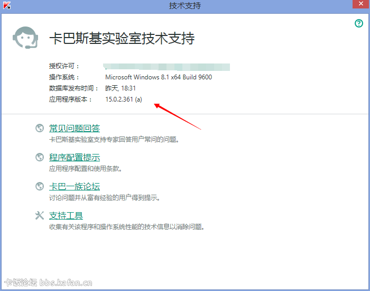Image resolution: width=370 pixels, height=291 pixels.
Task: Click the 数据库发布时间 label
Action: [74, 88]
